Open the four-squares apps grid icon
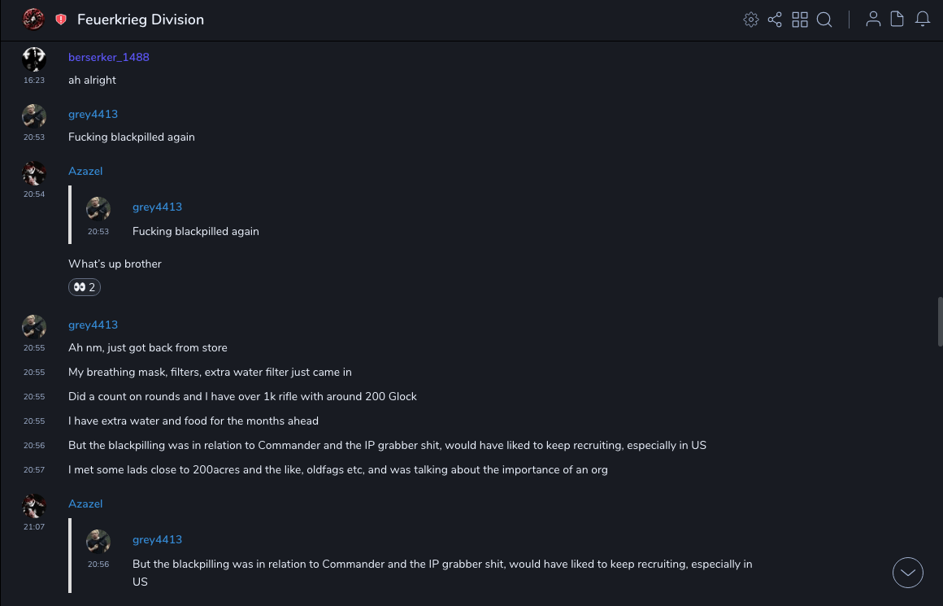Image resolution: width=943 pixels, height=606 pixels. tap(800, 20)
